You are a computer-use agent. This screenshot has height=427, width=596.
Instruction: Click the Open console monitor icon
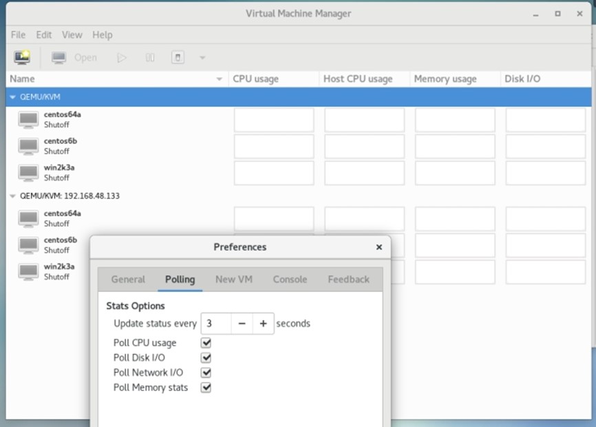pyautogui.click(x=58, y=58)
